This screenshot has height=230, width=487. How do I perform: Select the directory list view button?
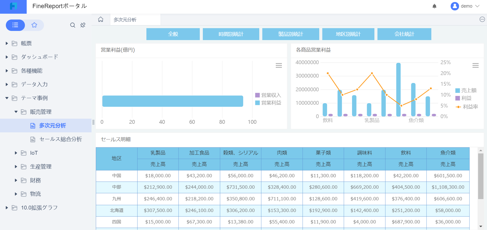[x=15, y=25]
